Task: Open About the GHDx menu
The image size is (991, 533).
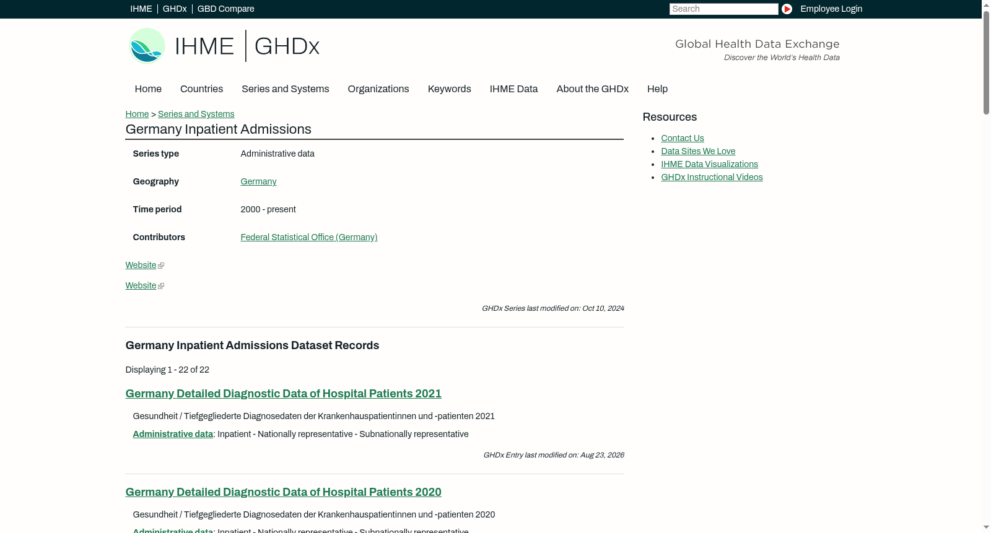Action: pyautogui.click(x=592, y=89)
